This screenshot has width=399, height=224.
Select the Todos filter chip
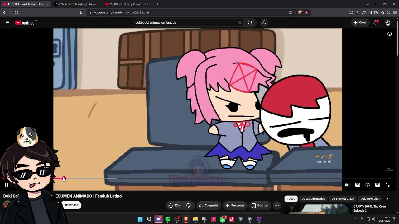click(291, 199)
